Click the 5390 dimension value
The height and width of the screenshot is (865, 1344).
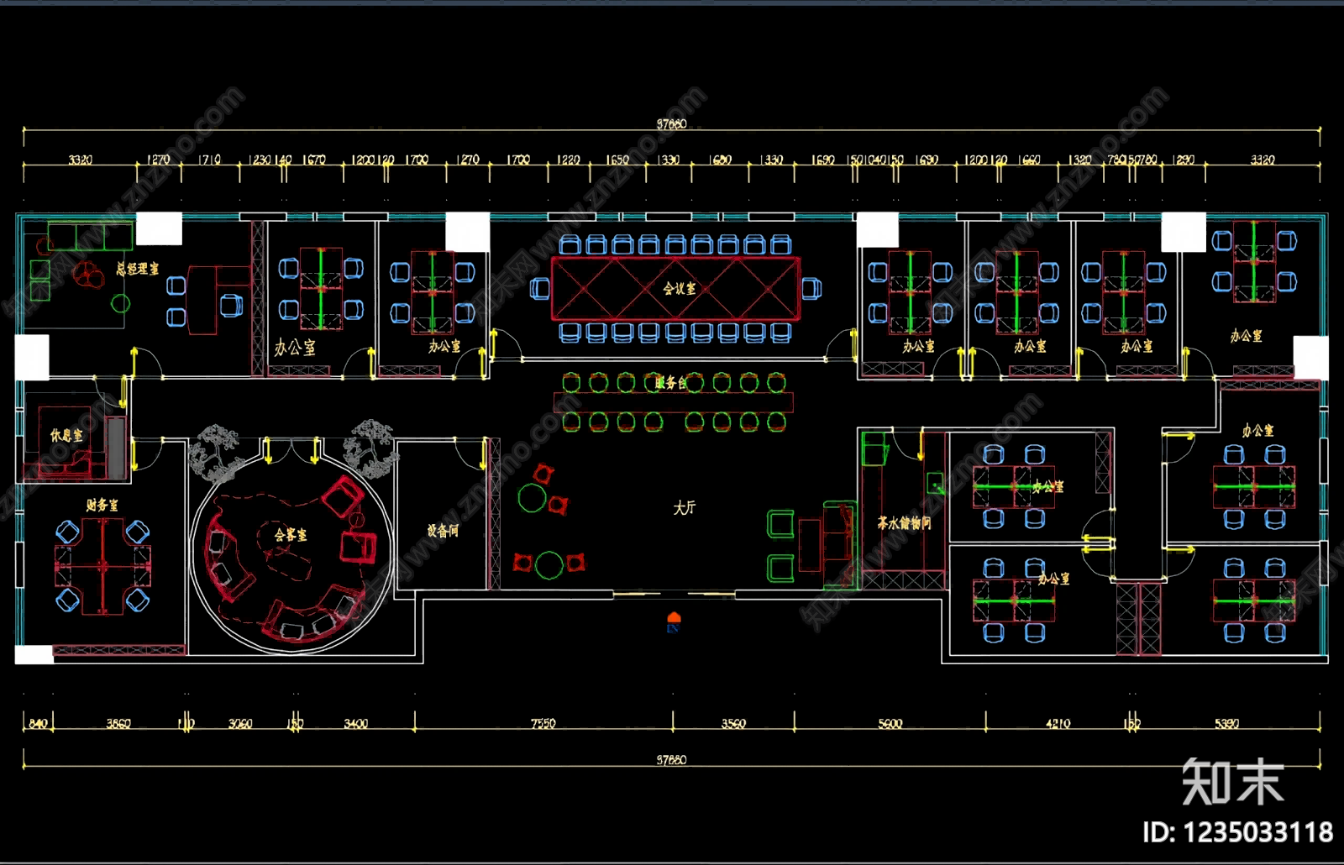pos(1227,724)
